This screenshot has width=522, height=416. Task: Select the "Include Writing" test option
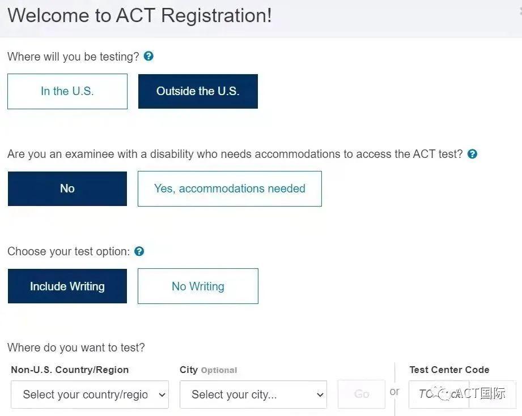67,286
